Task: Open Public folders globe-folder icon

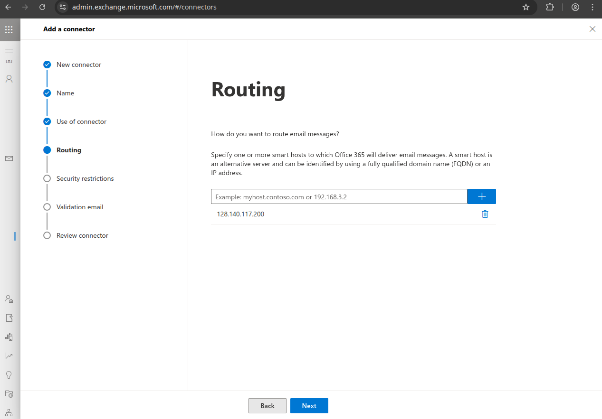Action: (x=9, y=394)
